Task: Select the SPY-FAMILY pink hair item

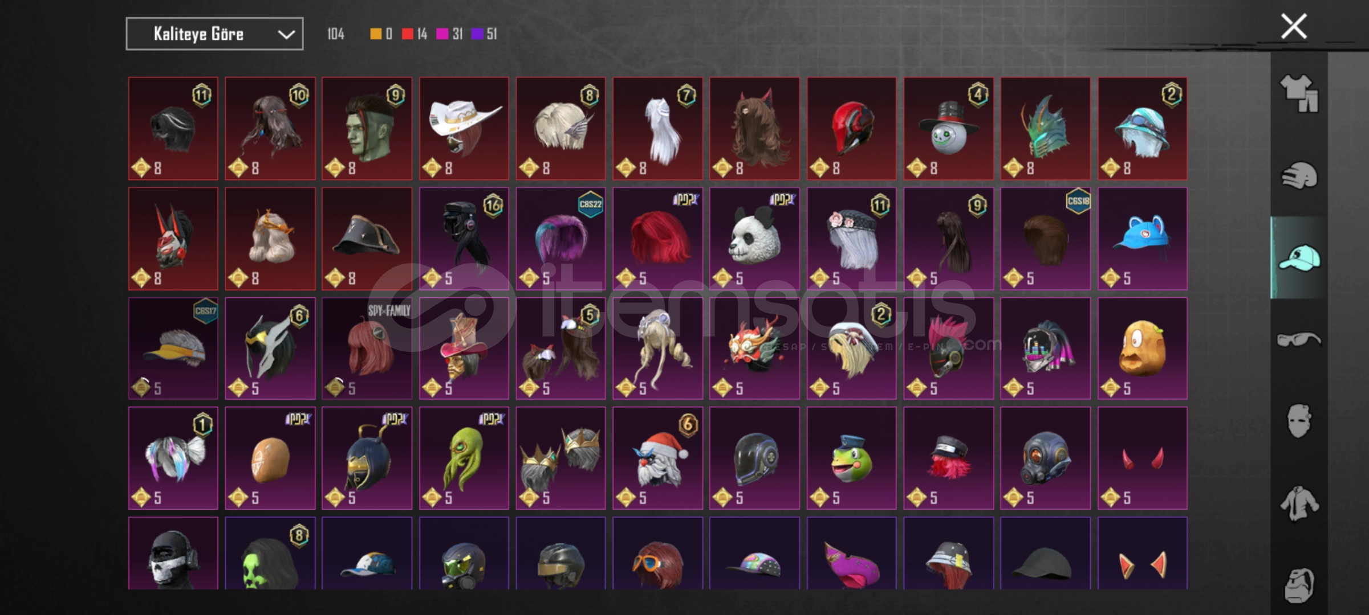Action: 367,348
